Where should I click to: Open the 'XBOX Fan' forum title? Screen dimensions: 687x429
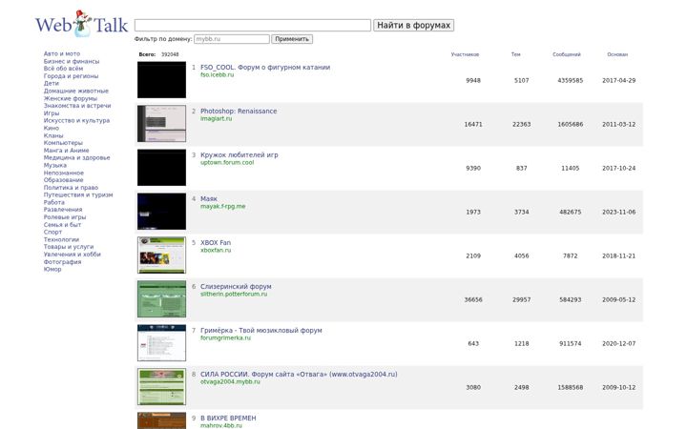[215, 242]
